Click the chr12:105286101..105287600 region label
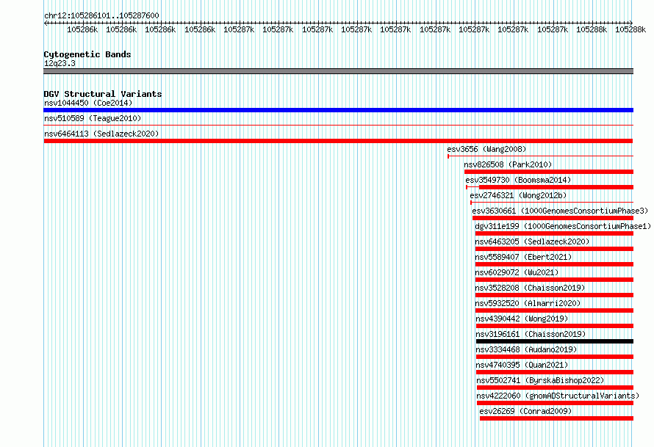The height and width of the screenshot is (447, 654). click(101, 15)
